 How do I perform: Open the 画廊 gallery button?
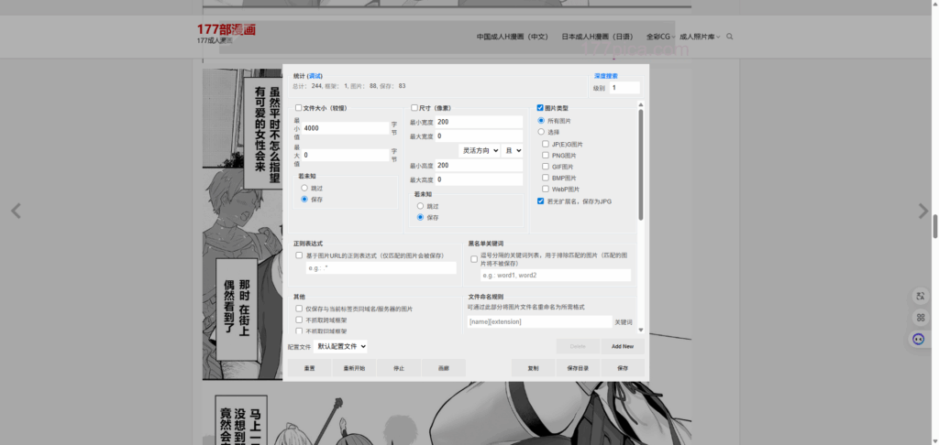tap(444, 368)
